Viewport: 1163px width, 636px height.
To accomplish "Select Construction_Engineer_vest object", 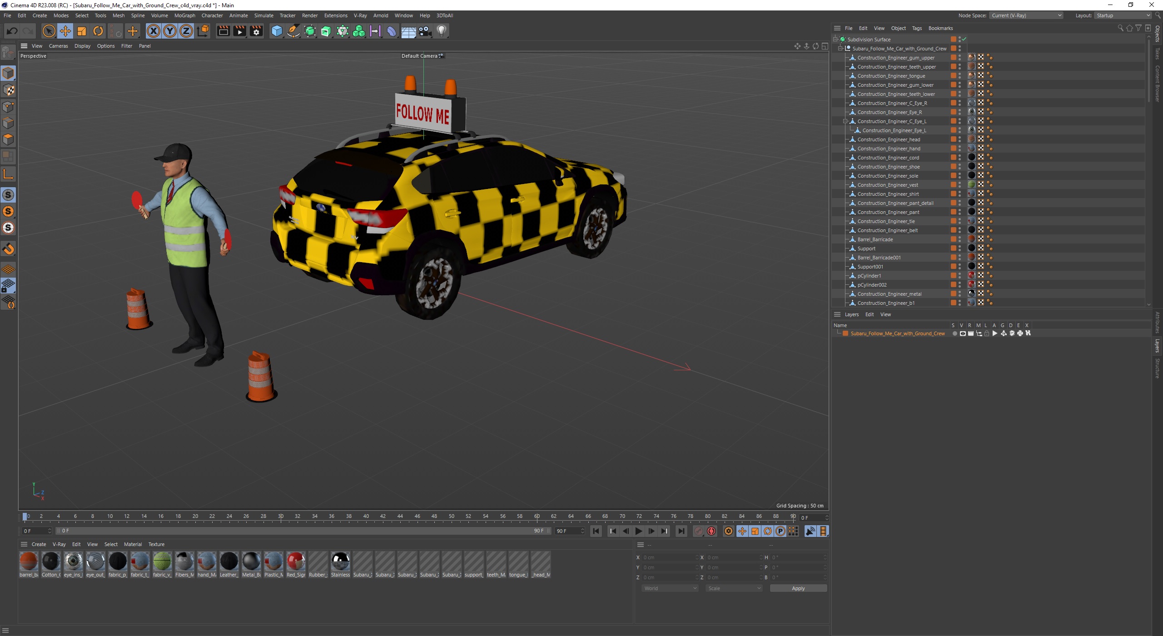I will pos(887,185).
